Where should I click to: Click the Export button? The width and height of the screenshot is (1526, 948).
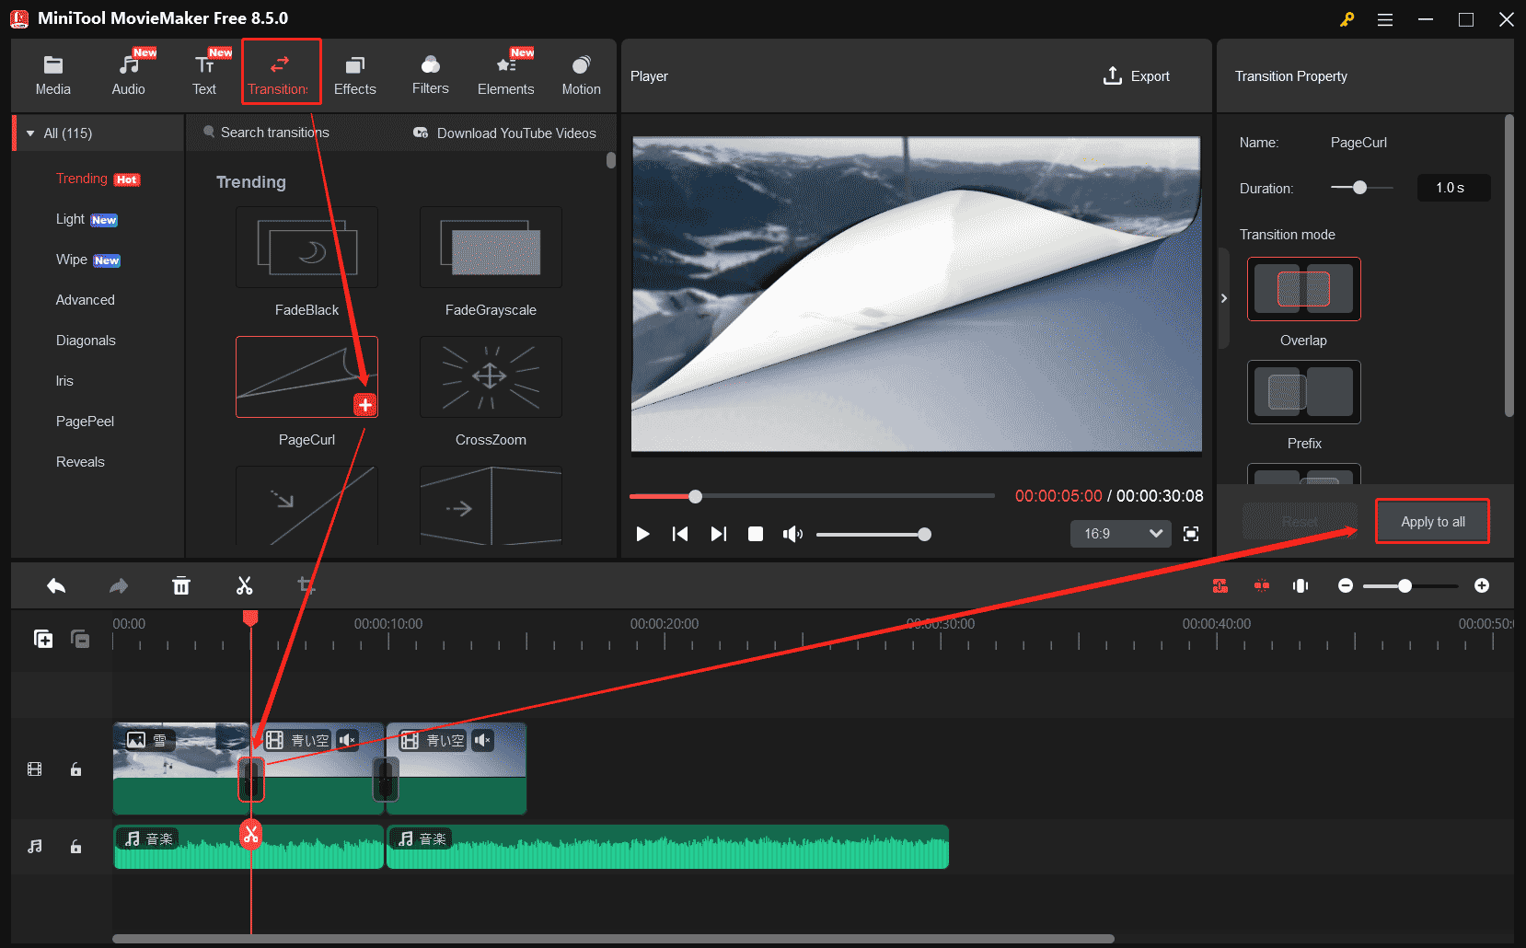click(x=1136, y=75)
